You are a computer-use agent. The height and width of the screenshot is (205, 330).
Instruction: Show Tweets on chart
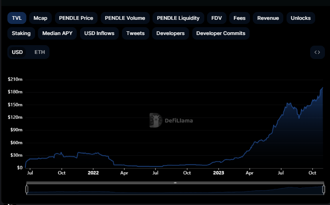(135, 33)
